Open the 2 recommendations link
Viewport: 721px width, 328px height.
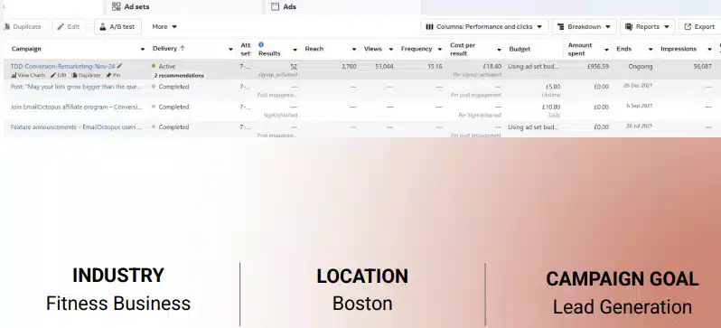click(179, 75)
